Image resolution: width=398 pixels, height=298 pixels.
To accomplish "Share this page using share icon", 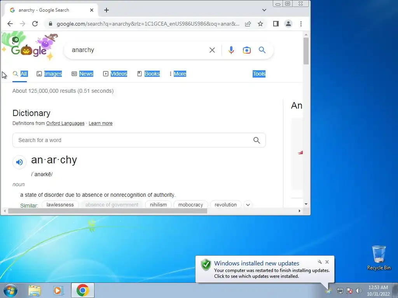I will coord(248,24).
